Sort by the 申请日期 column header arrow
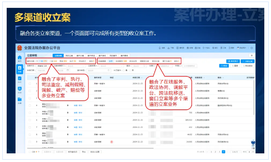 point(142,77)
